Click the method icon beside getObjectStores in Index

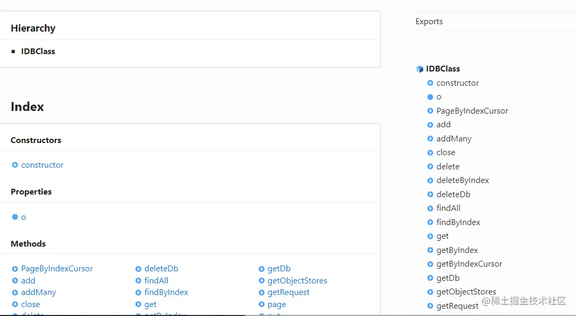(x=261, y=280)
